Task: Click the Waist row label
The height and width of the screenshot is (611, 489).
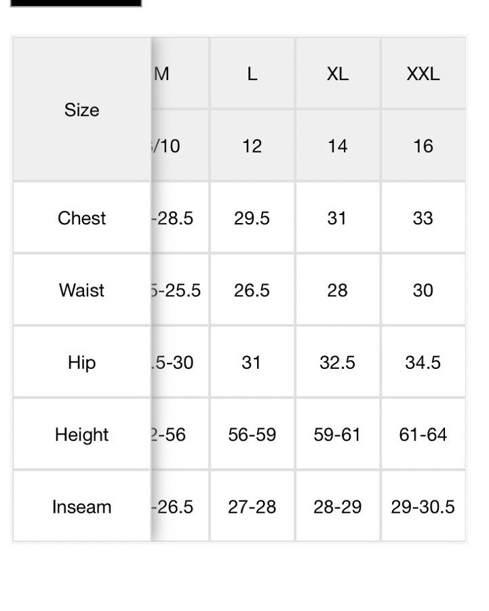Action: coord(82,290)
